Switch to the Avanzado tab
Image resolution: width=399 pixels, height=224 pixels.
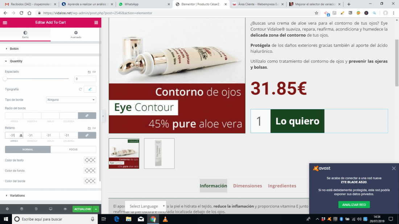point(76,34)
